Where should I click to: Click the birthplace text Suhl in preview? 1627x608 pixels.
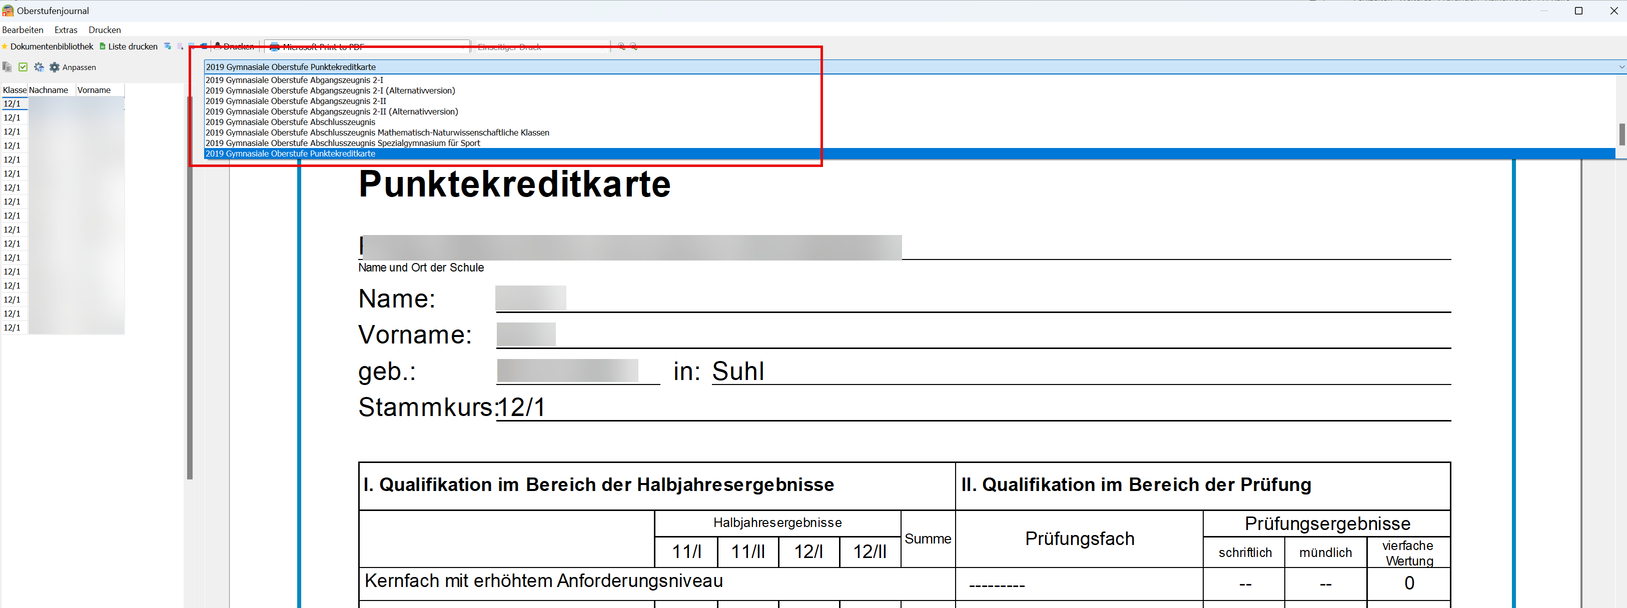coord(738,371)
